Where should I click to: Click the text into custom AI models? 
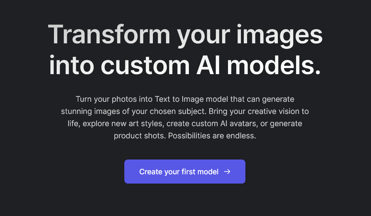point(185,65)
